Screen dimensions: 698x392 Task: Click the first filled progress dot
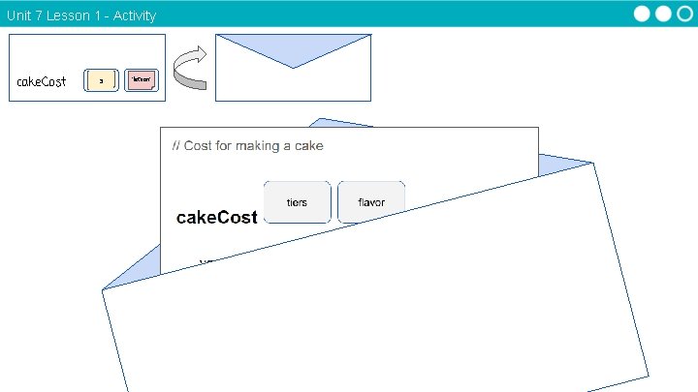pos(642,14)
